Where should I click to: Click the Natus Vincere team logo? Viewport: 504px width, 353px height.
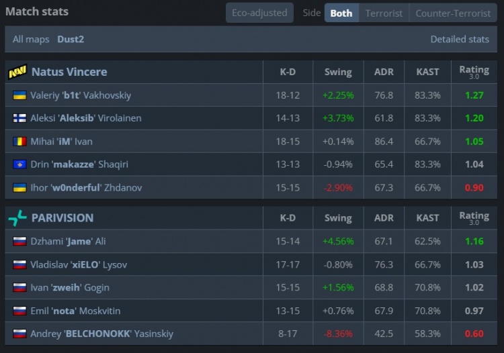[x=17, y=72]
